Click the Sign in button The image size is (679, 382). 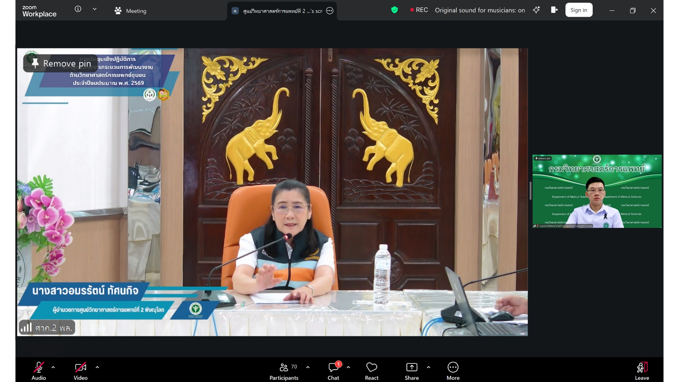tap(579, 10)
